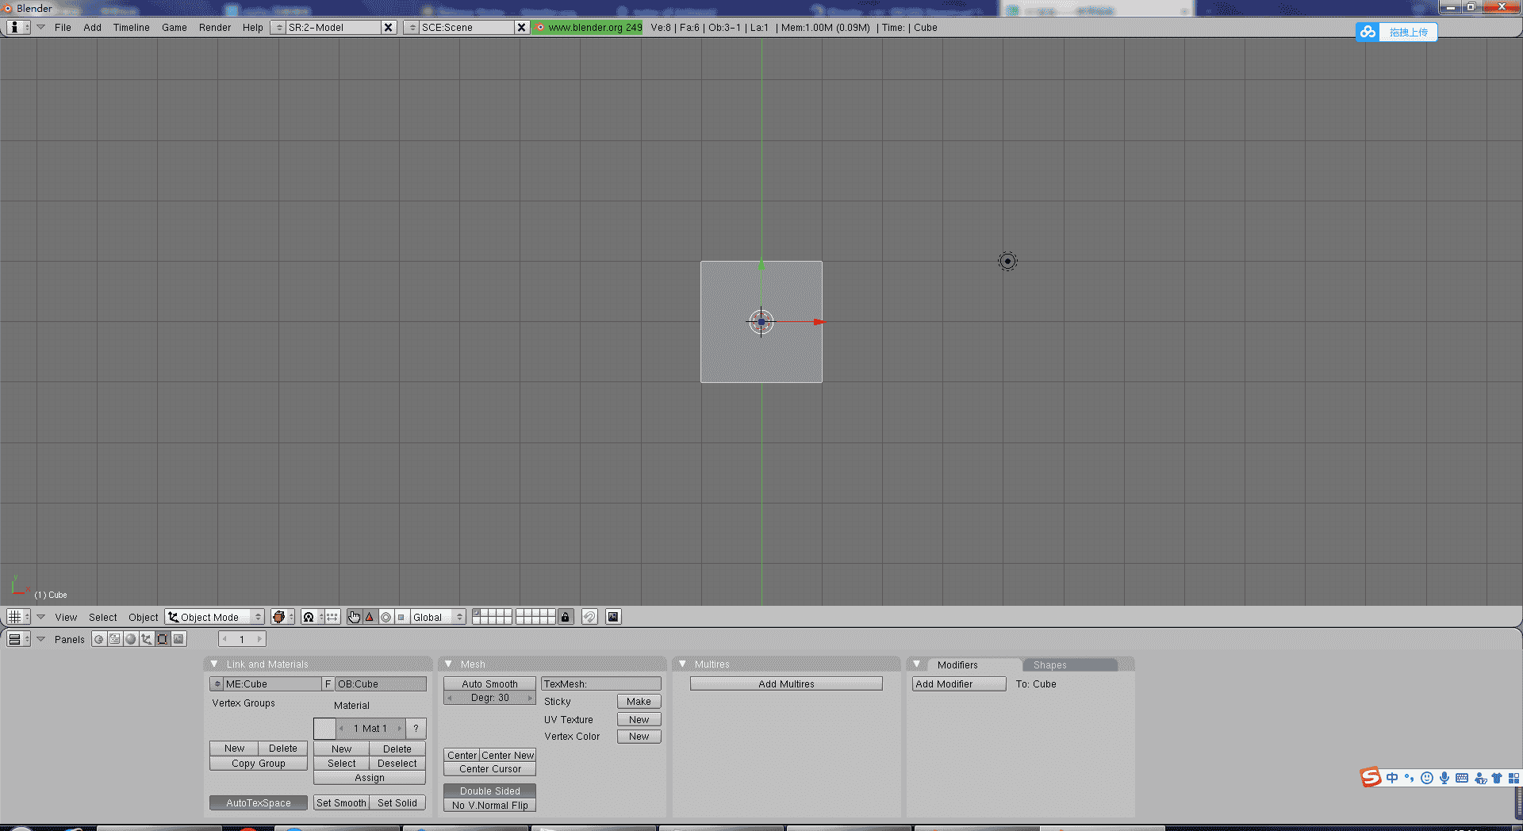1523x831 pixels.
Task: Click the ring rotate manipulator icon
Action: point(386,617)
